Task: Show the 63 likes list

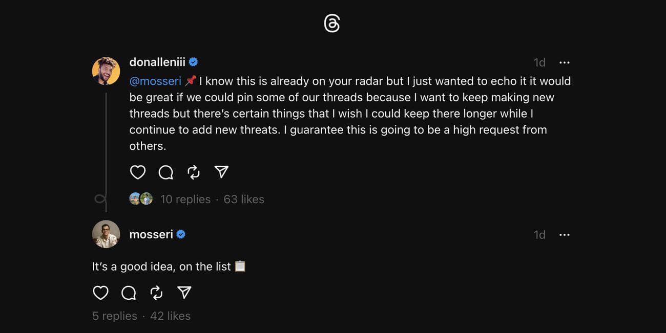Action: pos(244,199)
